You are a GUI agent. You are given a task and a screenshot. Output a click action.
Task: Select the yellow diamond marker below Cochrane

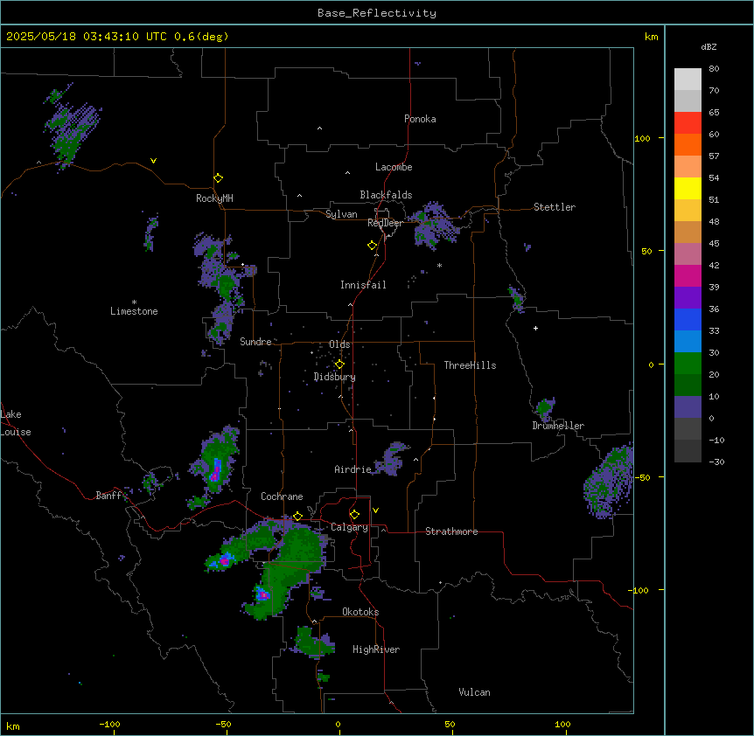(x=297, y=517)
